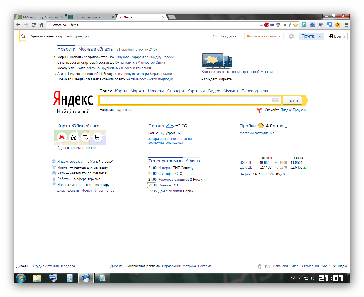
Task: Open the Нефть oil price link
Action: pyautogui.click(x=245, y=174)
